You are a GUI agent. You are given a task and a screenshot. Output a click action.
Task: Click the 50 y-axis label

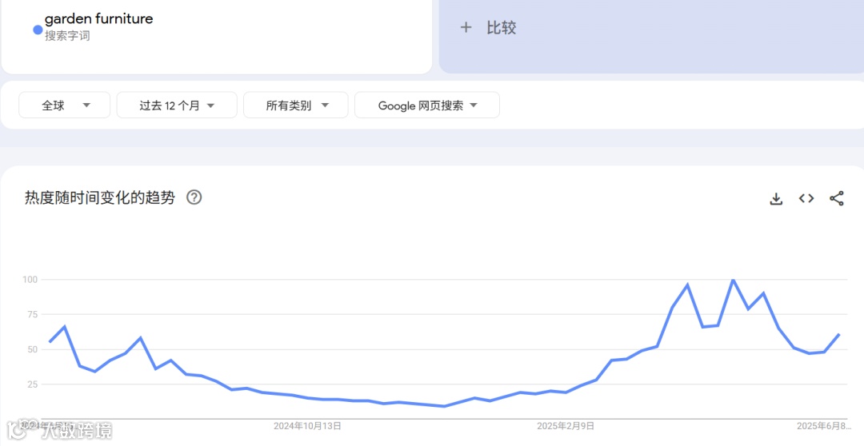tap(32, 349)
